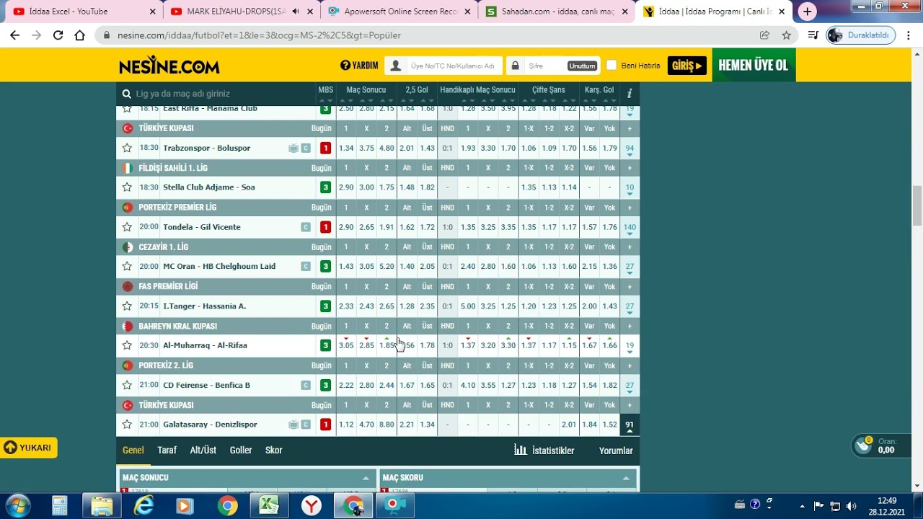Screen dimensions: 923x519
Task: Select the Genel tab
Action: 133,450
